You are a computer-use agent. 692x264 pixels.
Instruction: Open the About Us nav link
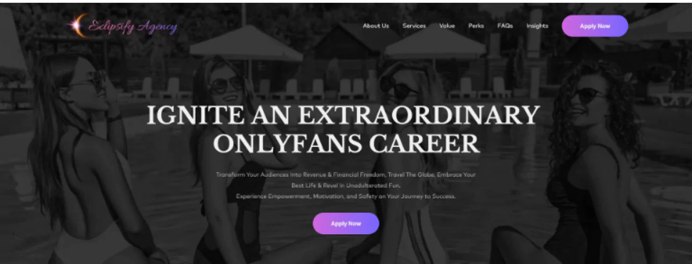tap(376, 26)
